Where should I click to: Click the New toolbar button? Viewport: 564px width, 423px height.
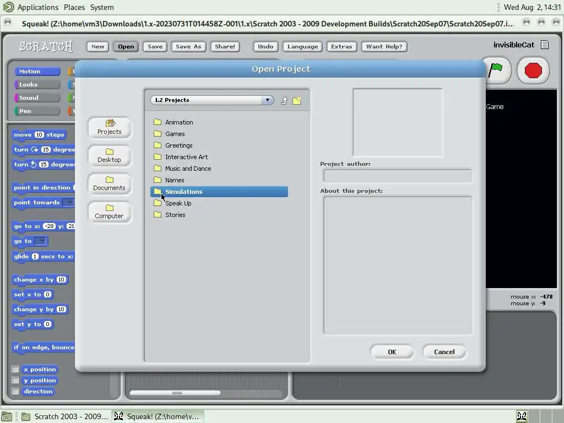[x=97, y=46]
